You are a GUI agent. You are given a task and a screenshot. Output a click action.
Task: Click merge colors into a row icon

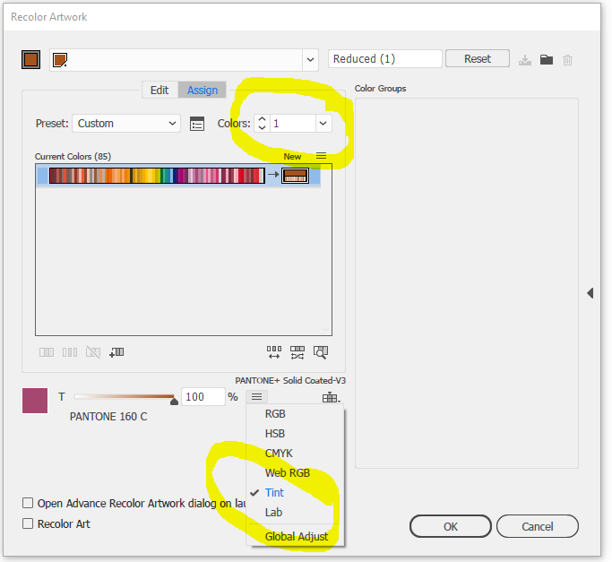[x=47, y=352]
